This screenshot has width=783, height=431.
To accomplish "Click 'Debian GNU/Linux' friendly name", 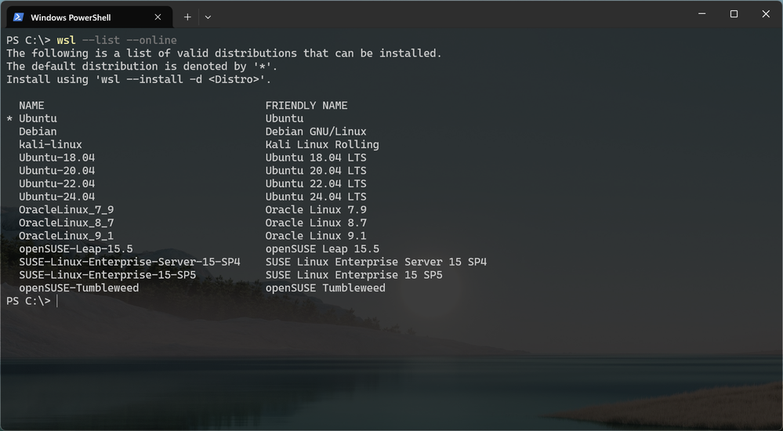I will tap(315, 132).
